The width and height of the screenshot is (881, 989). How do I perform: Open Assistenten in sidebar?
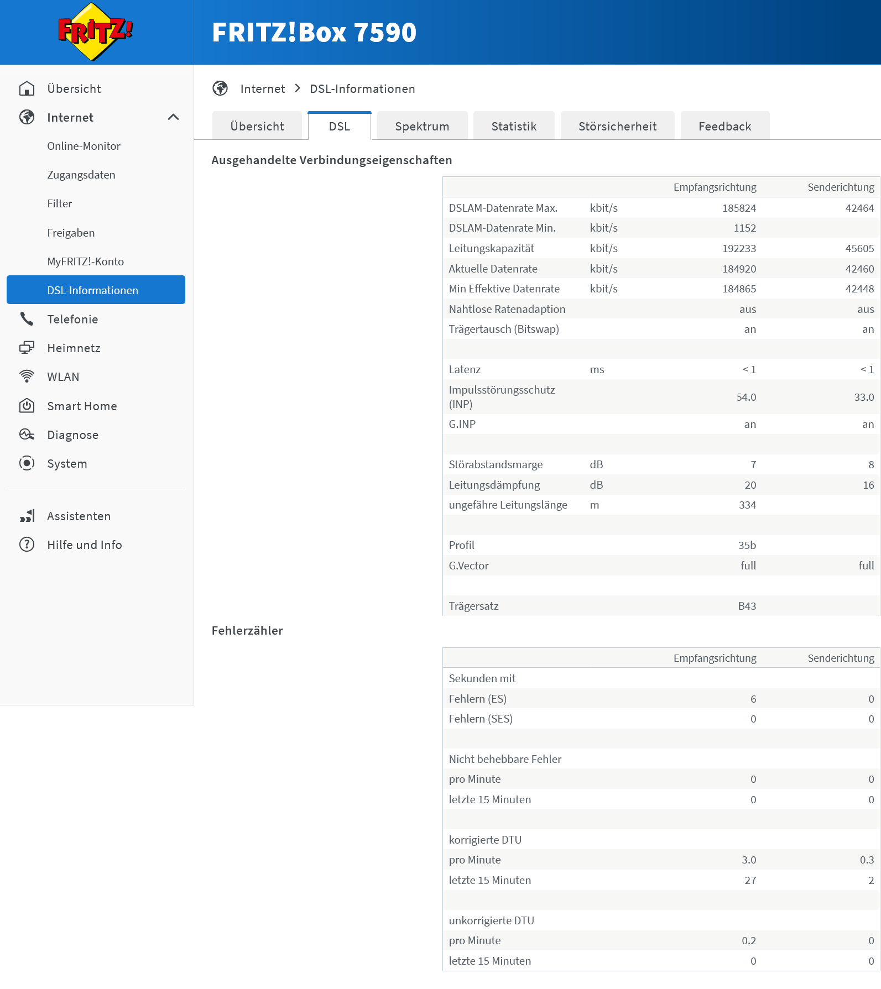(x=79, y=516)
